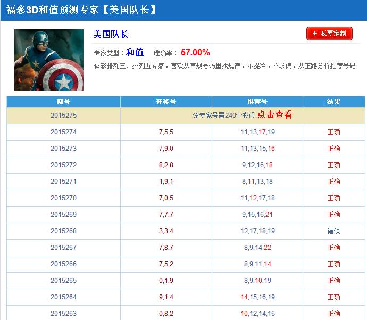
Task: Select the issue number 2015268
Action: tap(63, 231)
